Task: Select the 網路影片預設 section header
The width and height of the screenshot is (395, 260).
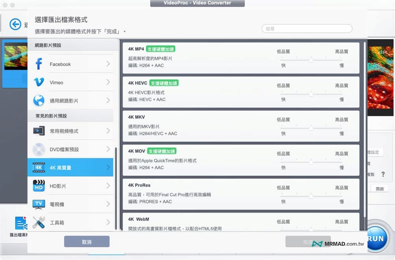Action: (x=48, y=45)
